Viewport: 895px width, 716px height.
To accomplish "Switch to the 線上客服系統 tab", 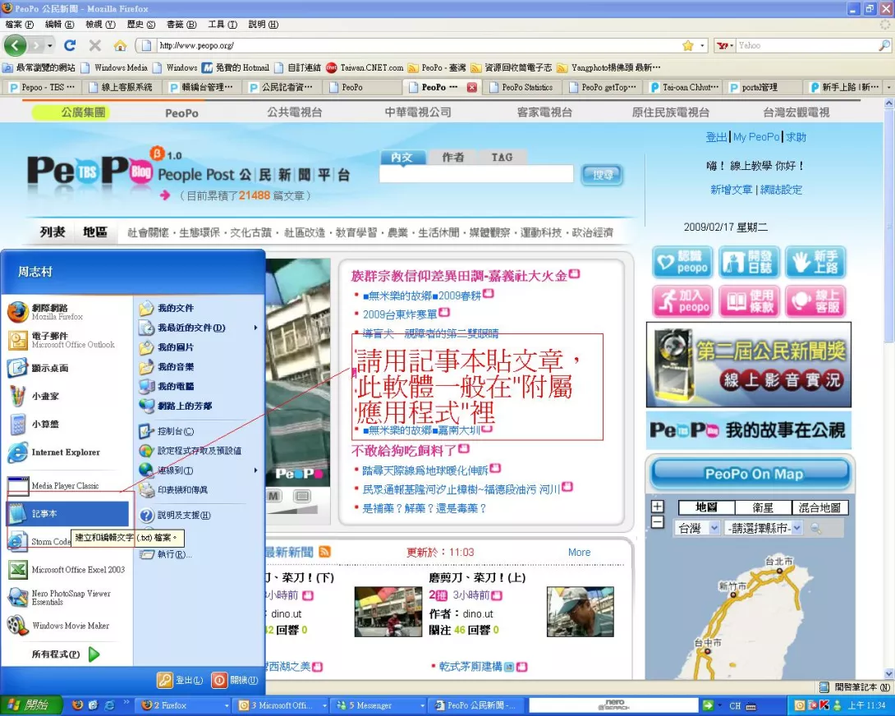I will click(x=121, y=87).
